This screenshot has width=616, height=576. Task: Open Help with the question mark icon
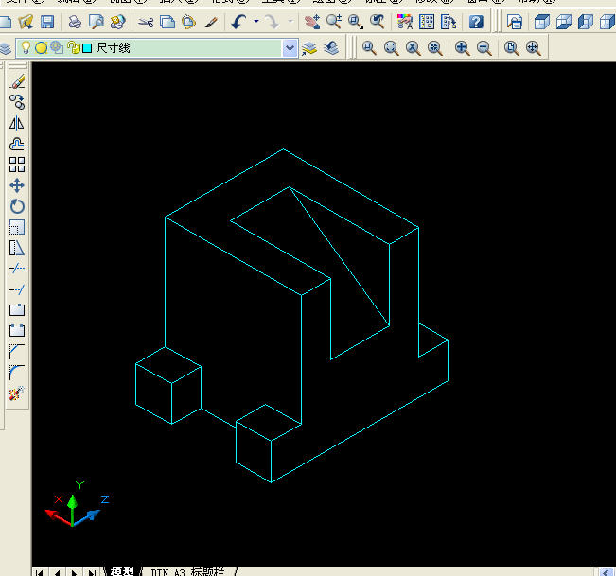(x=476, y=22)
